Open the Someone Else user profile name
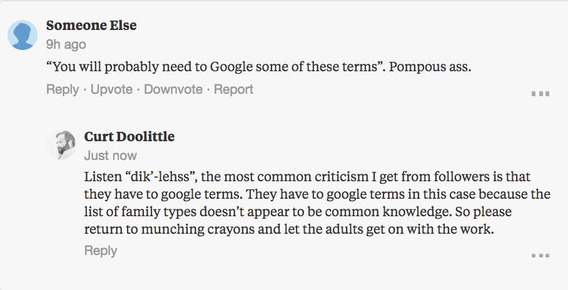The height and width of the screenshot is (290, 568). pyautogui.click(x=91, y=26)
